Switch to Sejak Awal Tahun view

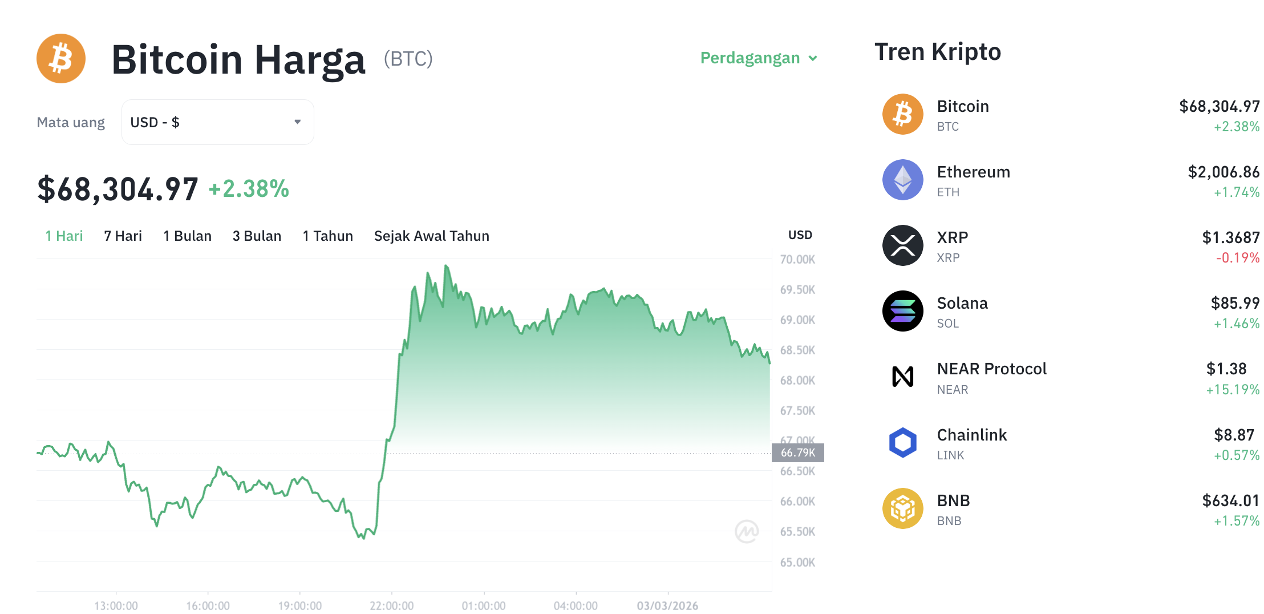pos(431,236)
